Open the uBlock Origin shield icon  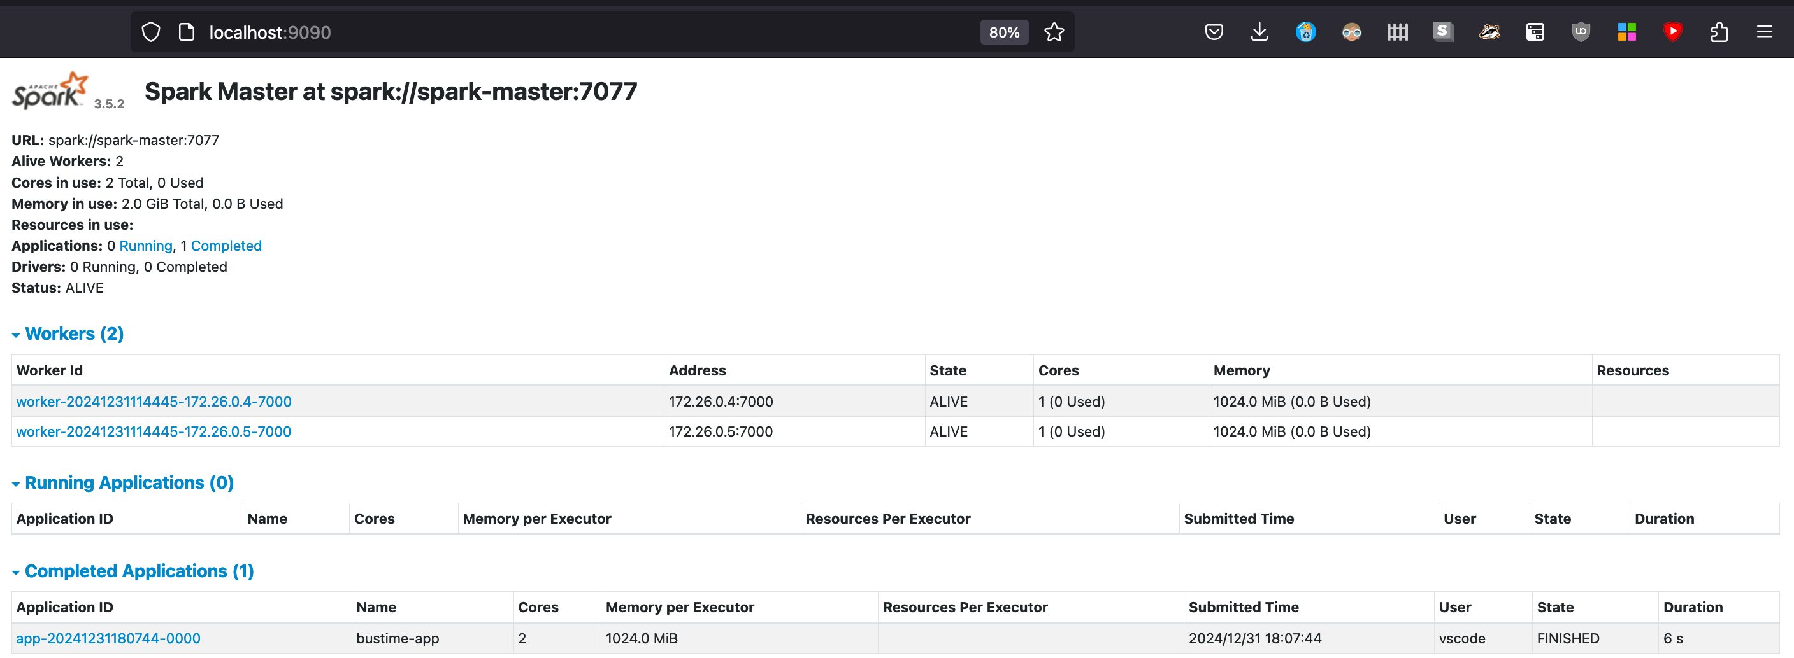[x=1581, y=32]
